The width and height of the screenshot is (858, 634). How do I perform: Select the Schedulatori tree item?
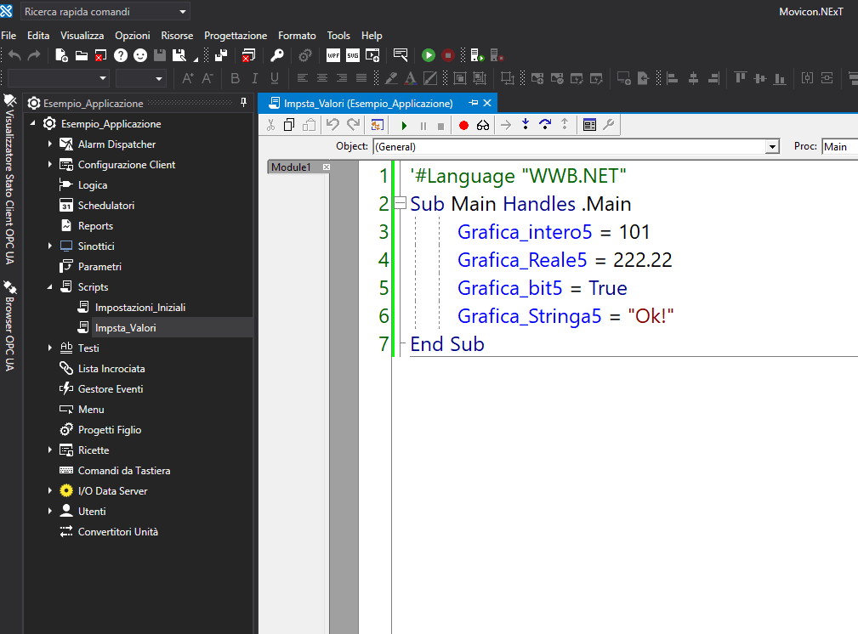[x=106, y=205]
